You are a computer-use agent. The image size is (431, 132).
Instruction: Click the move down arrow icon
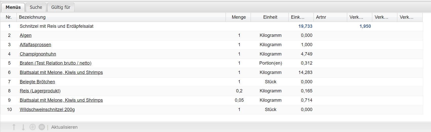pos(23,127)
